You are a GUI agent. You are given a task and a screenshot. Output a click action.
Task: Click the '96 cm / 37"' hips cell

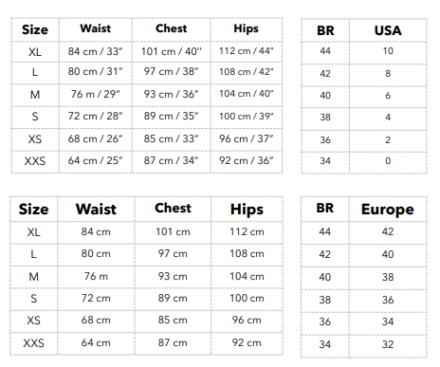pyautogui.click(x=247, y=138)
